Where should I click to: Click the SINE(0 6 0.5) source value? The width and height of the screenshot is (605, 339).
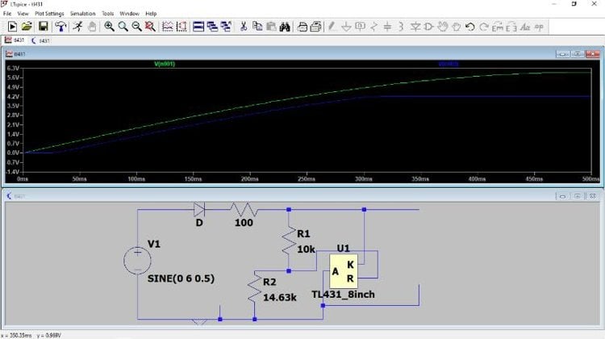coord(181,278)
